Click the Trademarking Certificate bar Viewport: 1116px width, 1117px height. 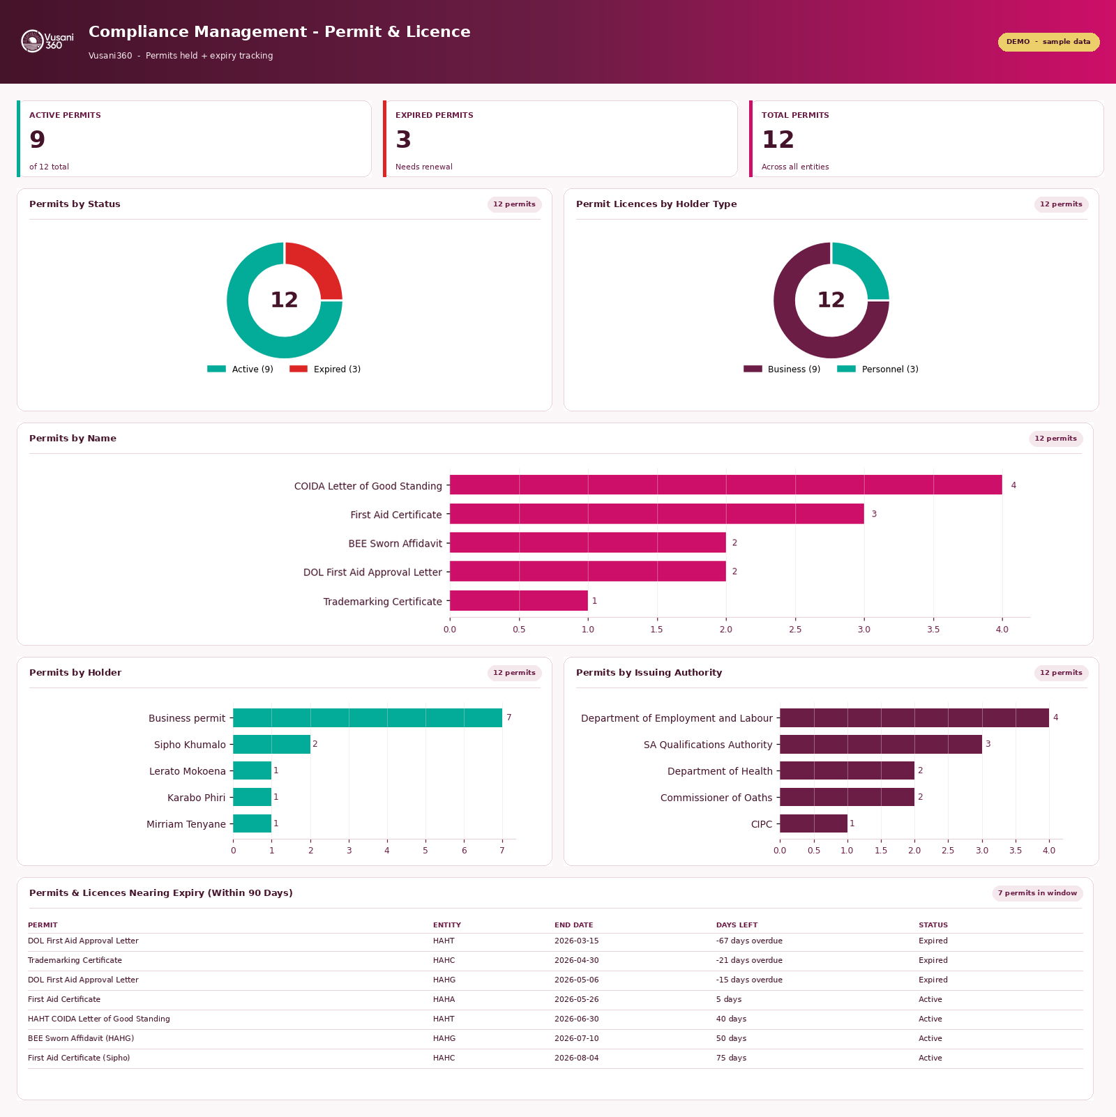click(519, 600)
